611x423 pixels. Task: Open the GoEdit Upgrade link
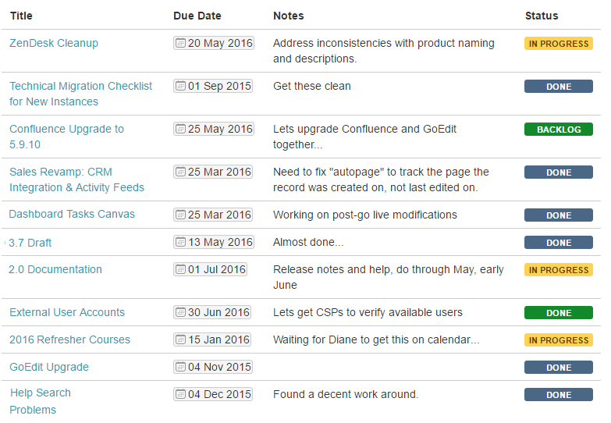(x=49, y=367)
